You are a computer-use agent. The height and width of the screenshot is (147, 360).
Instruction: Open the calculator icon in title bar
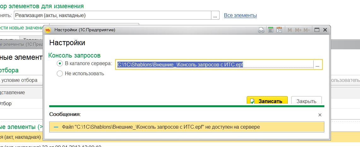(270, 30)
